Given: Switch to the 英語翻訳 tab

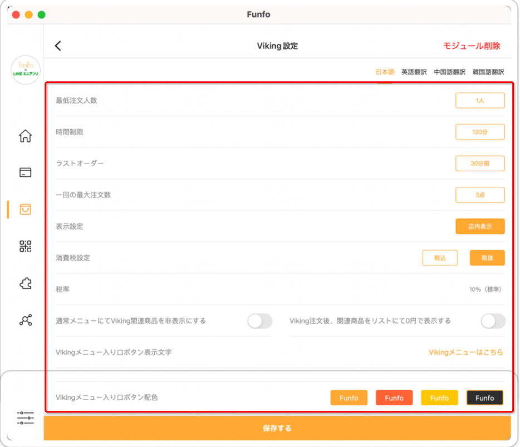Looking at the screenshot, I should coord(414,72).
